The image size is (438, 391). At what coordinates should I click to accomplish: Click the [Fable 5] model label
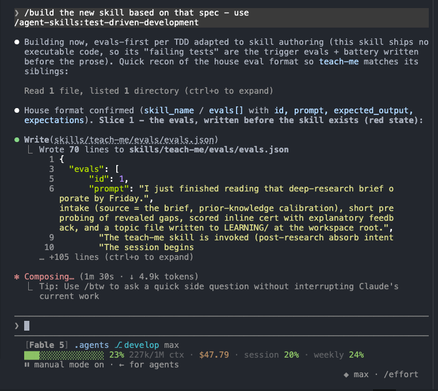(x=47, y=345)
